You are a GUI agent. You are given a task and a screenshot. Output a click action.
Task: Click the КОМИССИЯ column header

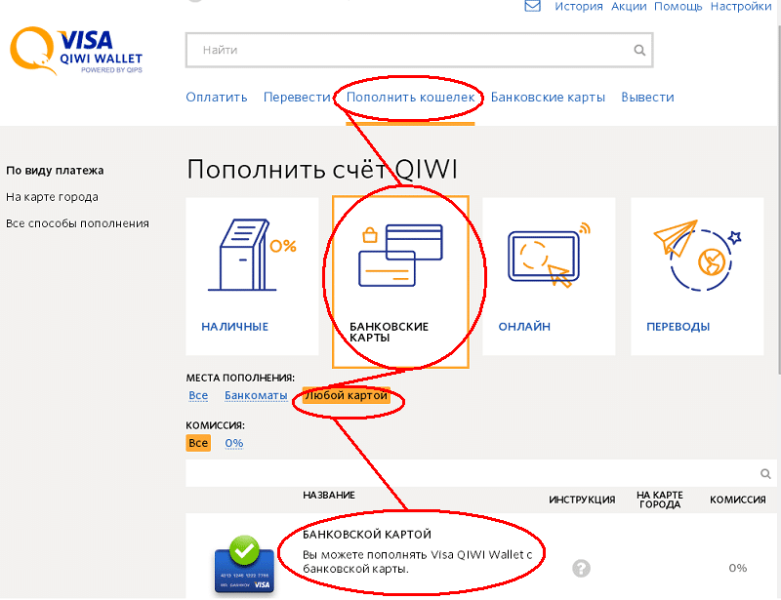738,500
